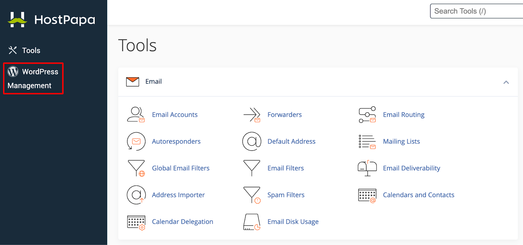523x245 pixels.
Task: Click the Email section header envelope
Action: (x=132, y=82)
